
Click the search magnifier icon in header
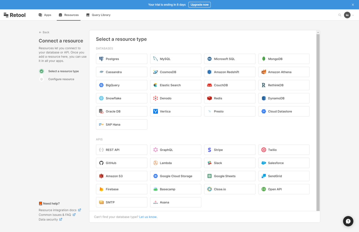coord(340,15)
